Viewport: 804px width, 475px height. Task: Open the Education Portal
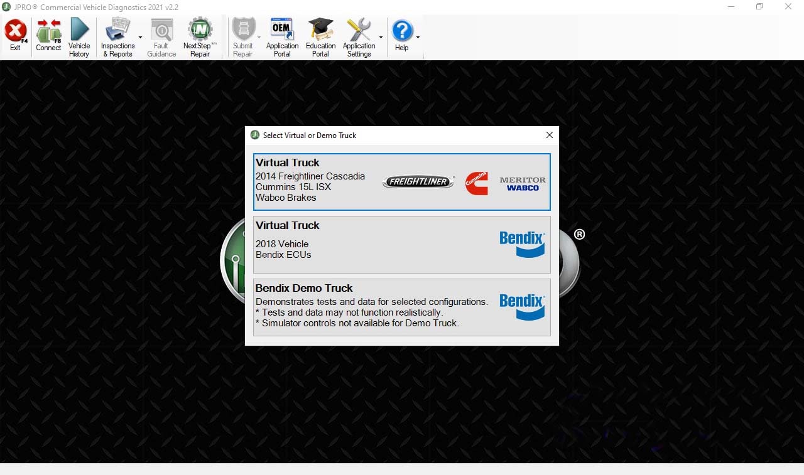[x=320, y=37]
